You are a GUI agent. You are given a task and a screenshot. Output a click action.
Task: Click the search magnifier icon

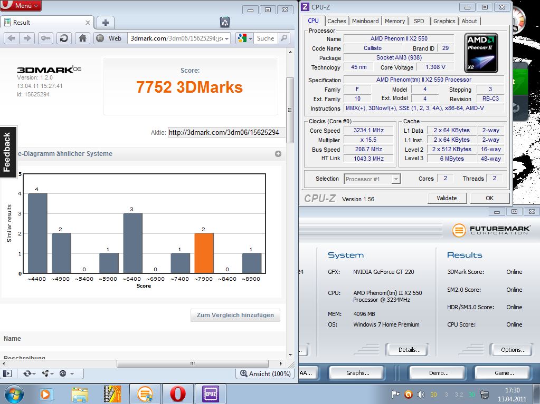coord(284,38)
